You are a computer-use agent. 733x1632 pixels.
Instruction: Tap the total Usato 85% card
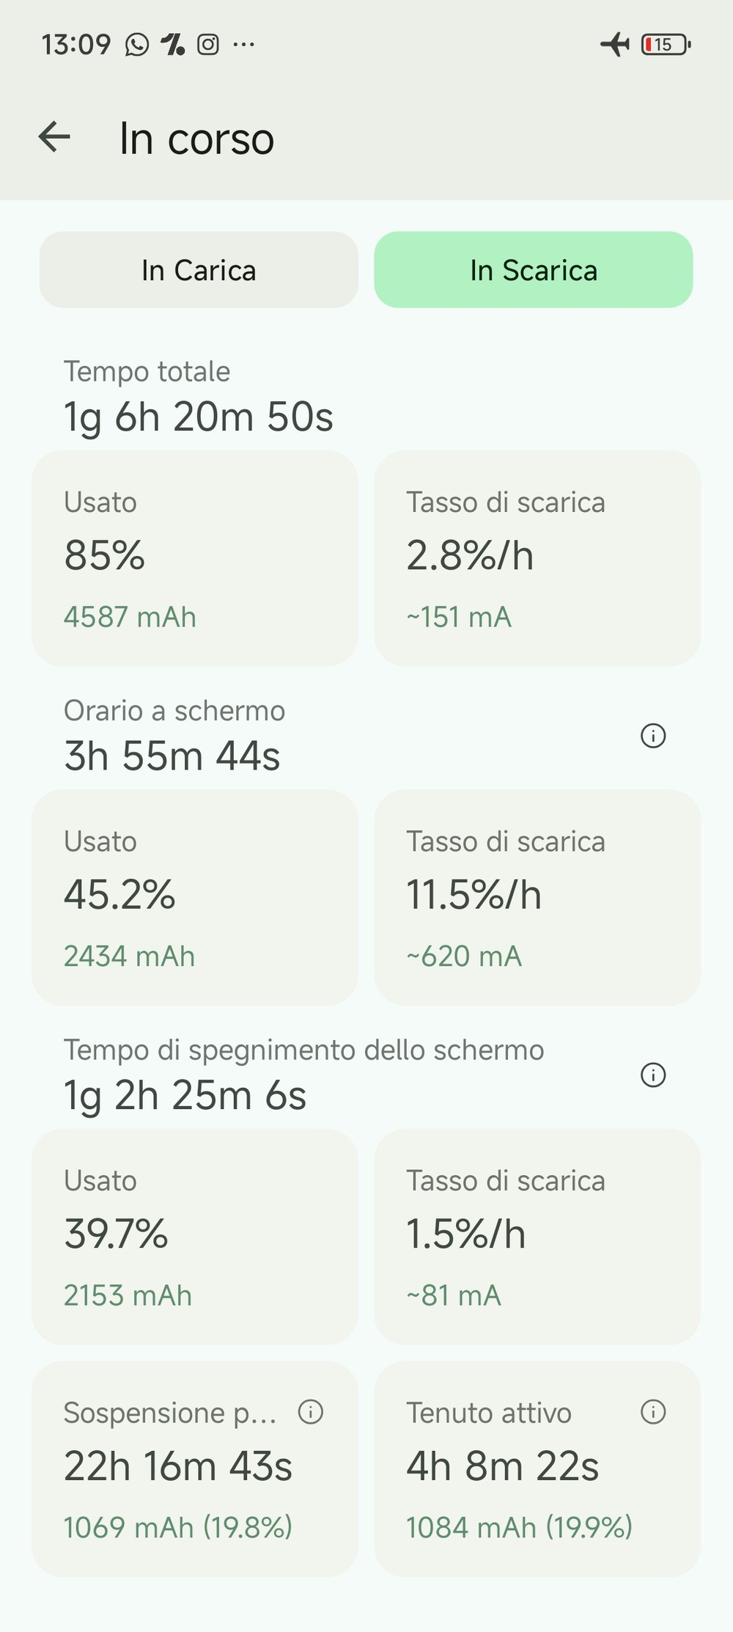pyautogui.click(x=194, y=558)
